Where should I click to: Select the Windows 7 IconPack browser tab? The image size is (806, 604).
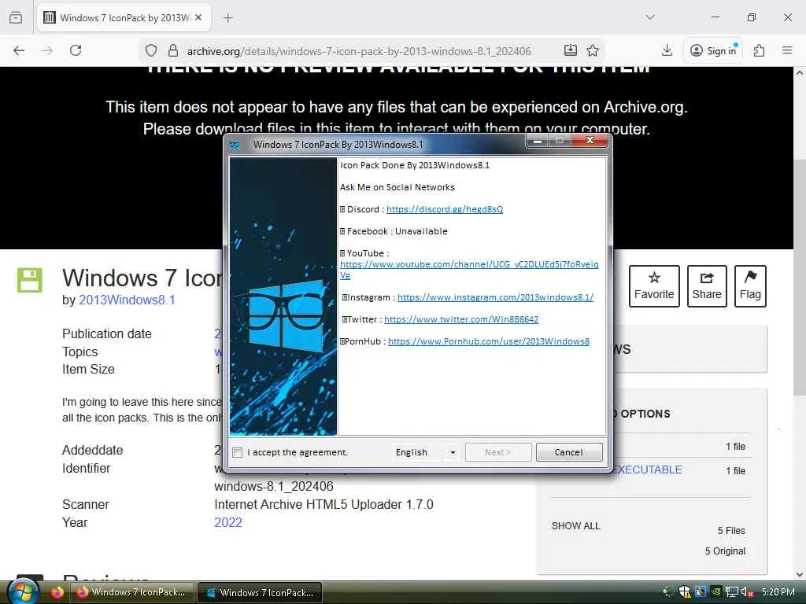pyautogui.click(x=124, y=18)
